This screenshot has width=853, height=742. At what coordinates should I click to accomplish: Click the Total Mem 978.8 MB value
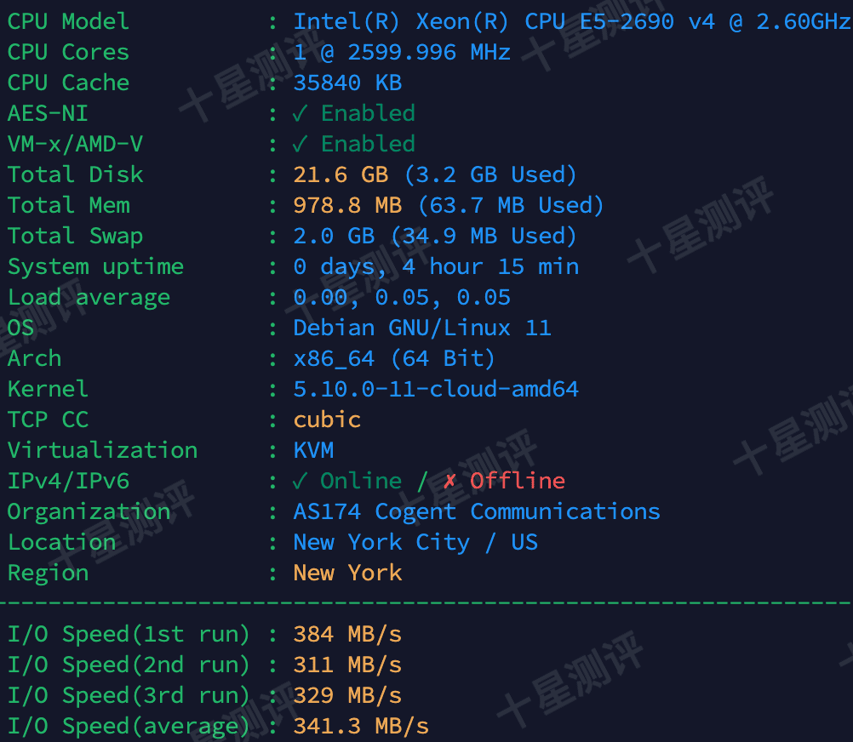point(347,205)
